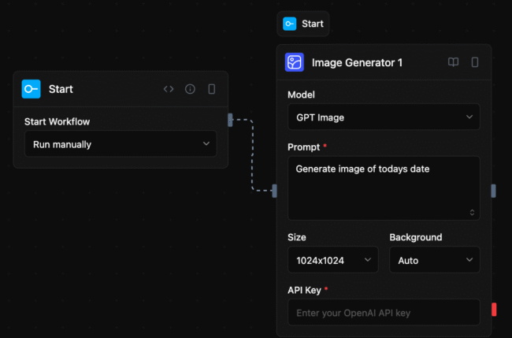Click the Image Generator output handle on right
The height and width of the screenshot is (338, 512).
tap(494, 190)
